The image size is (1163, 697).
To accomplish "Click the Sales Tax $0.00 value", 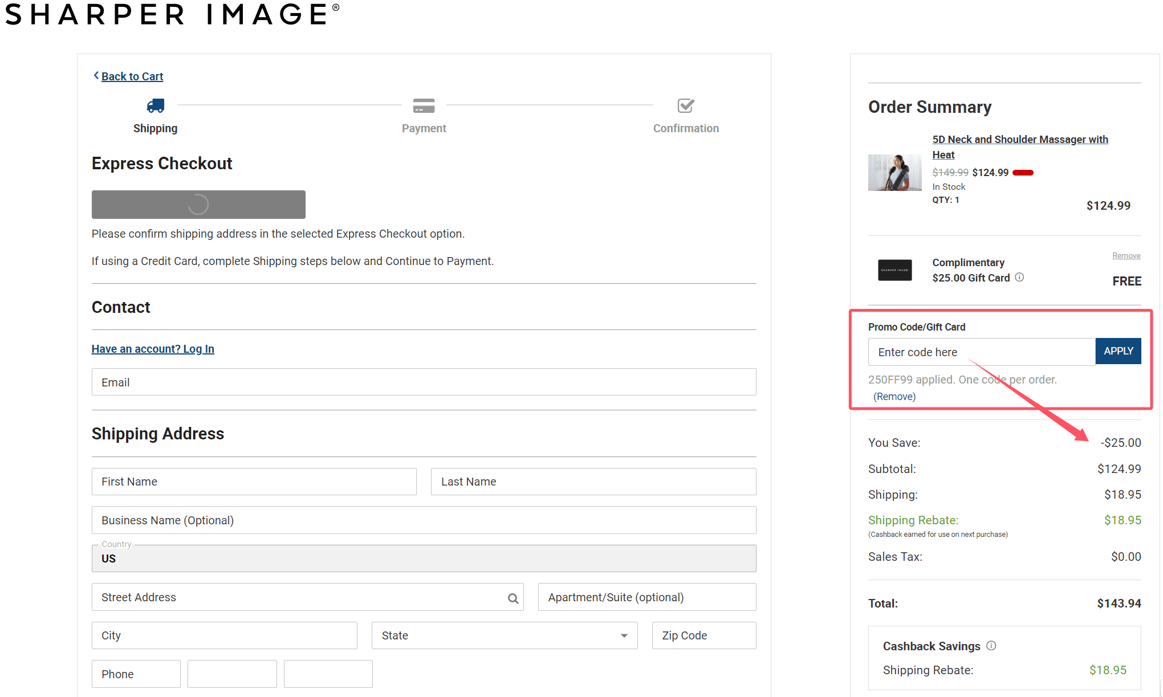I will [1126, 557].
